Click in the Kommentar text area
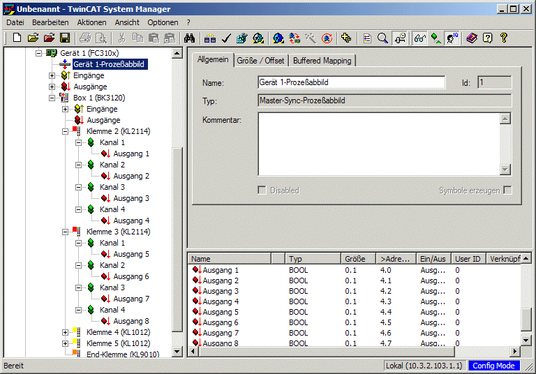 (379, 144)
